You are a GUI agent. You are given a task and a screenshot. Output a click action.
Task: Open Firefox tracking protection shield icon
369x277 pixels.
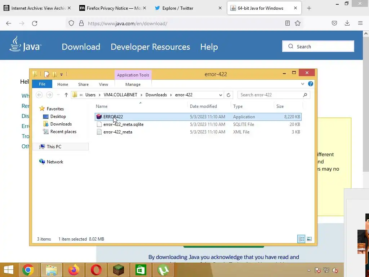tap(71, 23)
